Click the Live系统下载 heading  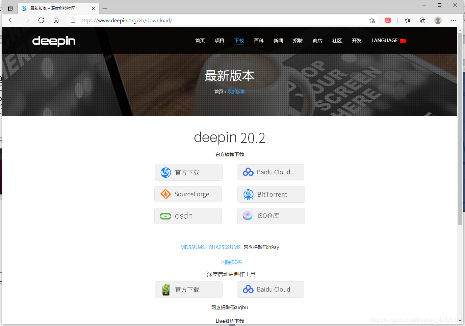click(x=230, y=321)
